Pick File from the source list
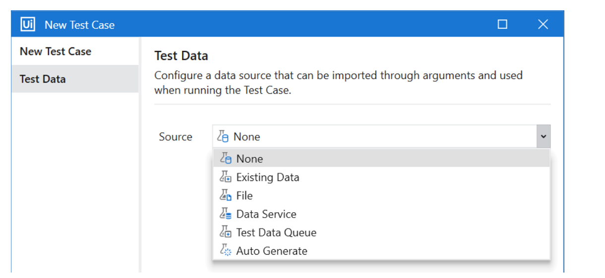This screenshot has height=278, width=605. pos(244,195)
